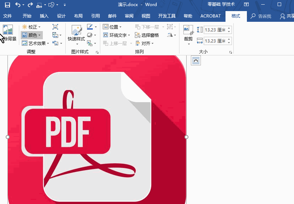
Task: Switch to the 设计 tab
Action: coord(61,16)
